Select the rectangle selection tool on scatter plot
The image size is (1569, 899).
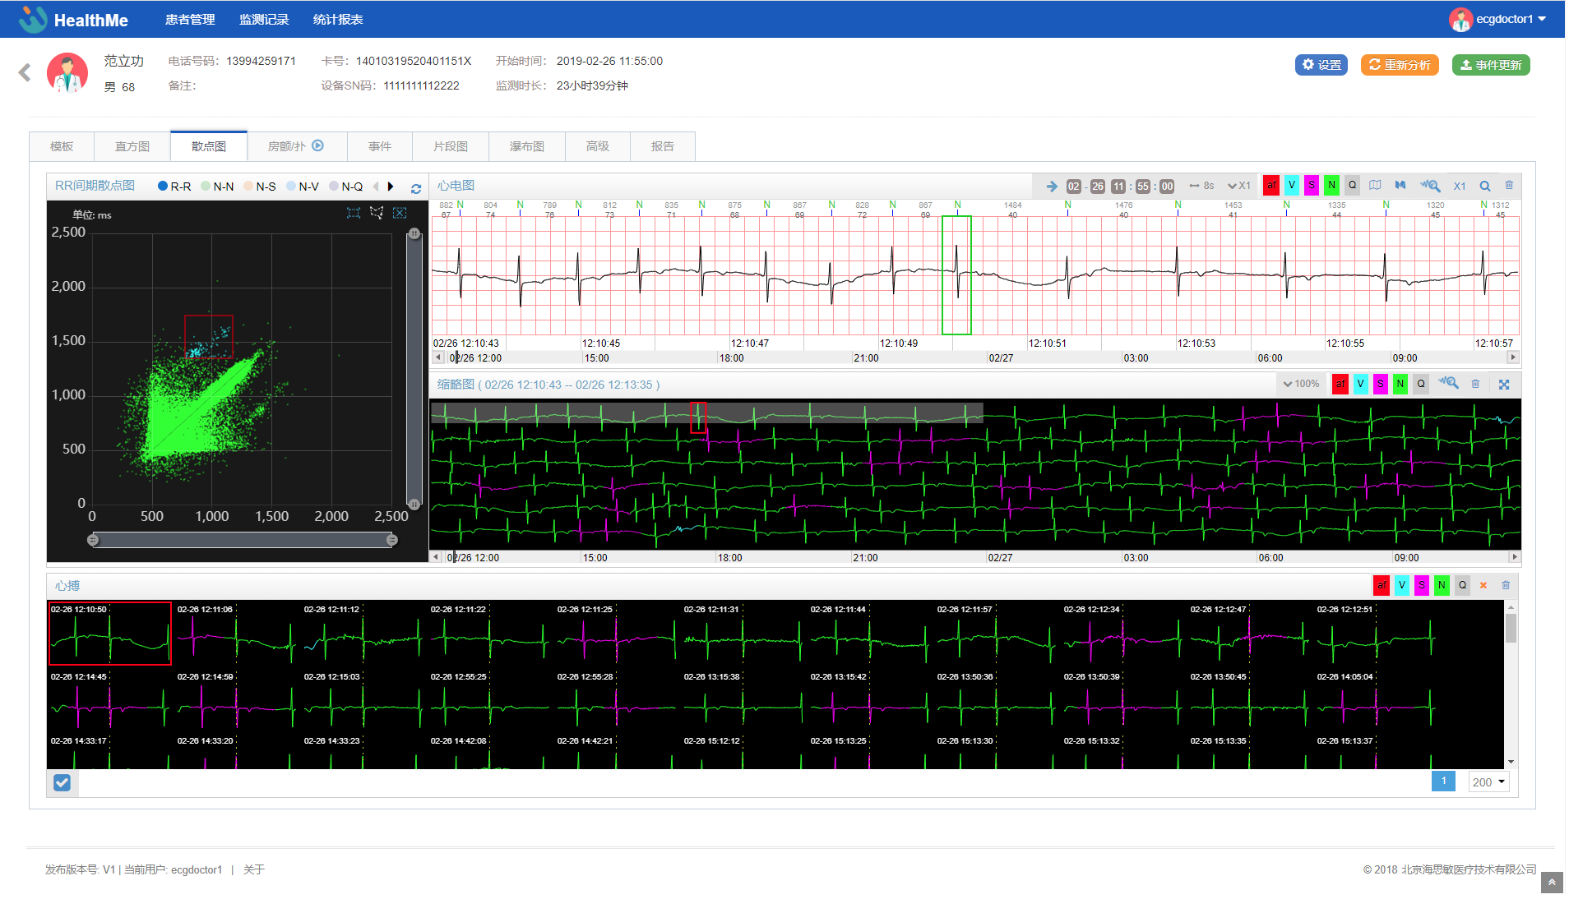click(x=354, y=213)
